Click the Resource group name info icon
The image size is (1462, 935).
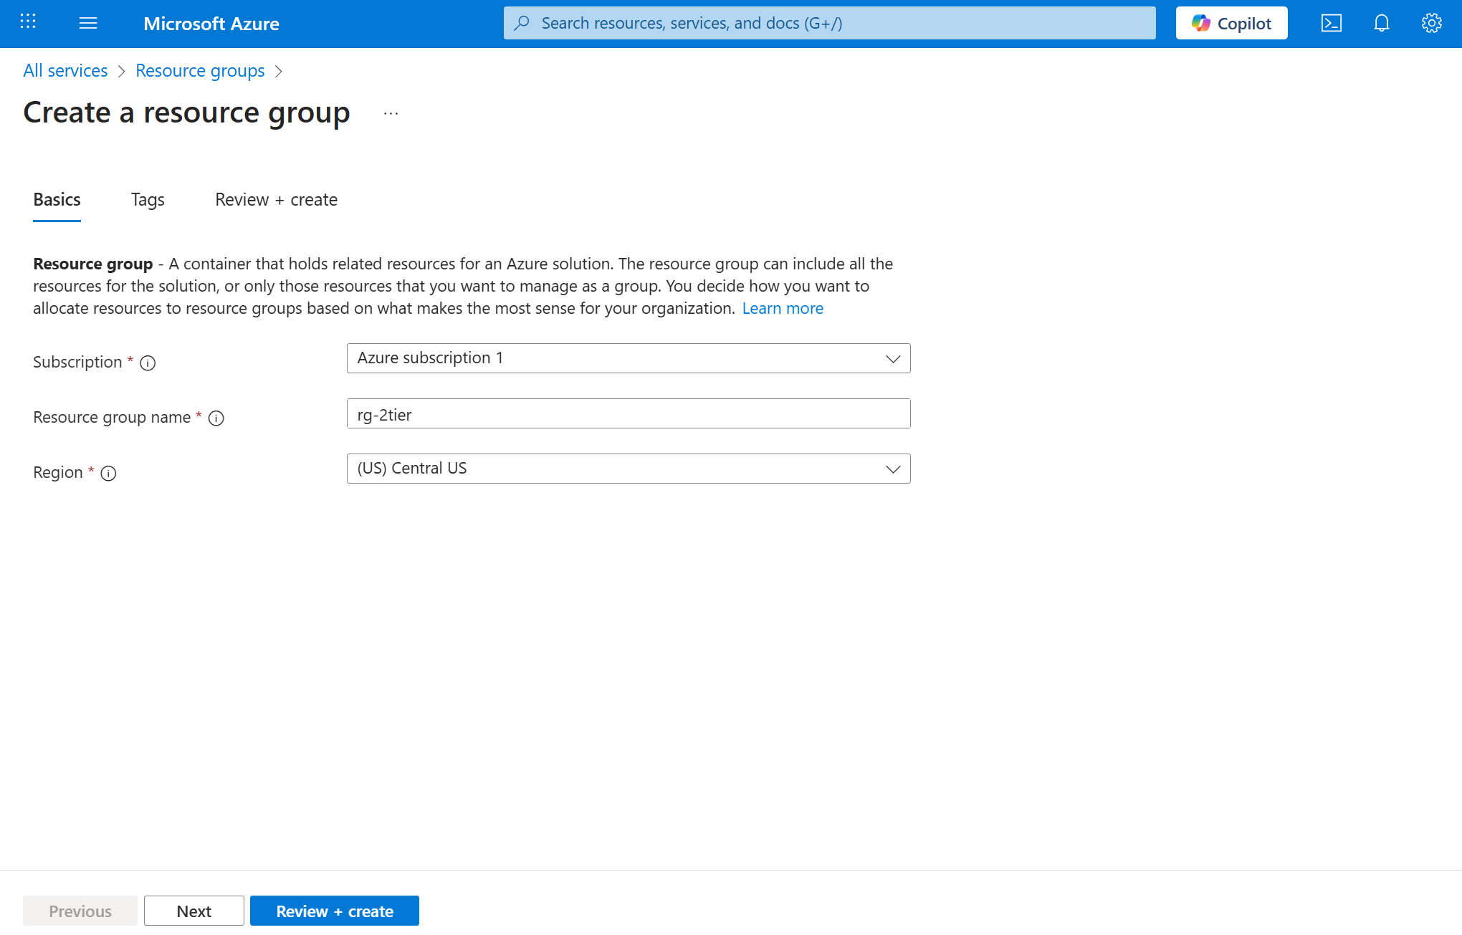coord(216,418)
